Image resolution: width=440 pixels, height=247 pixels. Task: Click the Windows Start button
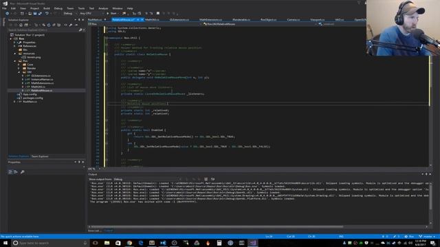click(5, 243)
